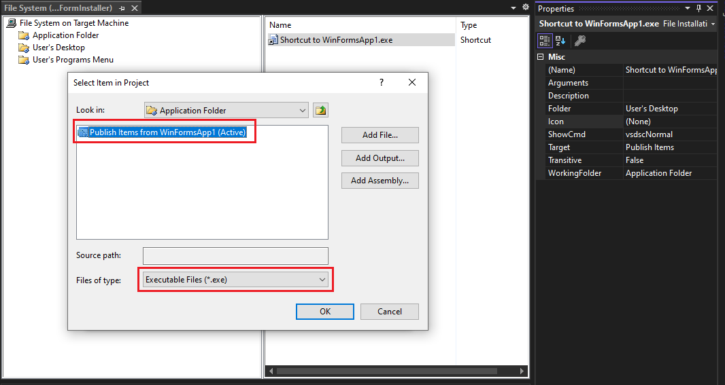Pin the File System tab
This screenshot has height=385, width=725.
click(x=122, y=8)
